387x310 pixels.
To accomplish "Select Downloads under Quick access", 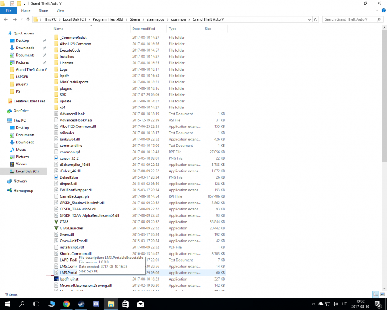I will tap(25, 48).
